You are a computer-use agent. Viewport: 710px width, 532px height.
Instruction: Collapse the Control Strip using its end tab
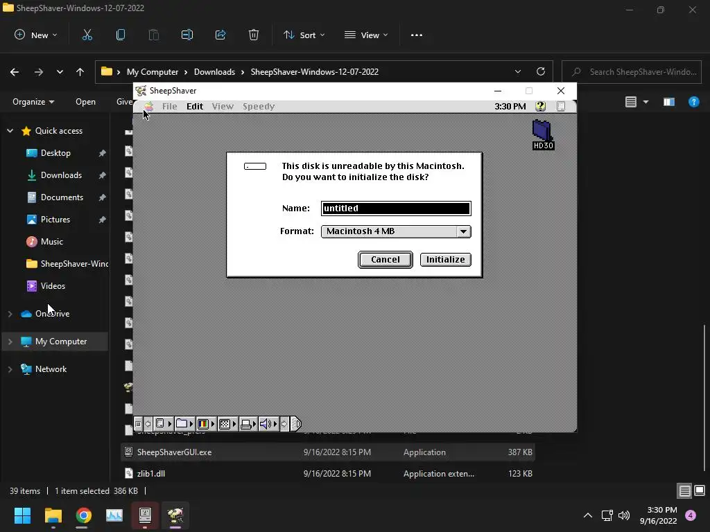click(296, 424)
